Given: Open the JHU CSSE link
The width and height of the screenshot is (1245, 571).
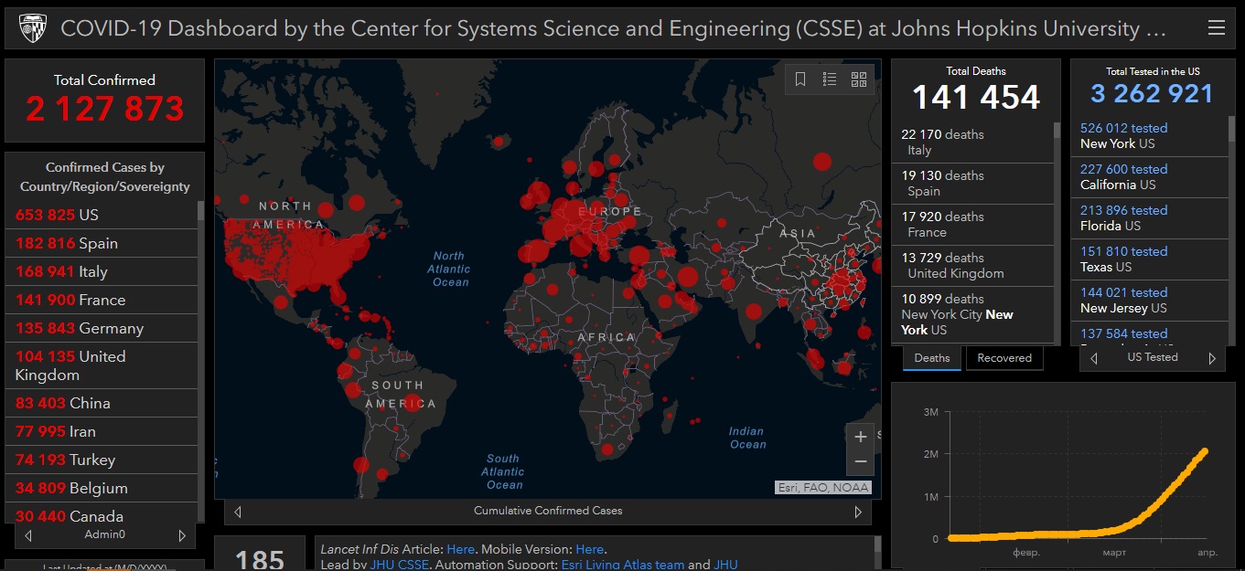Looking at the screenshot, I should (398, 565).
